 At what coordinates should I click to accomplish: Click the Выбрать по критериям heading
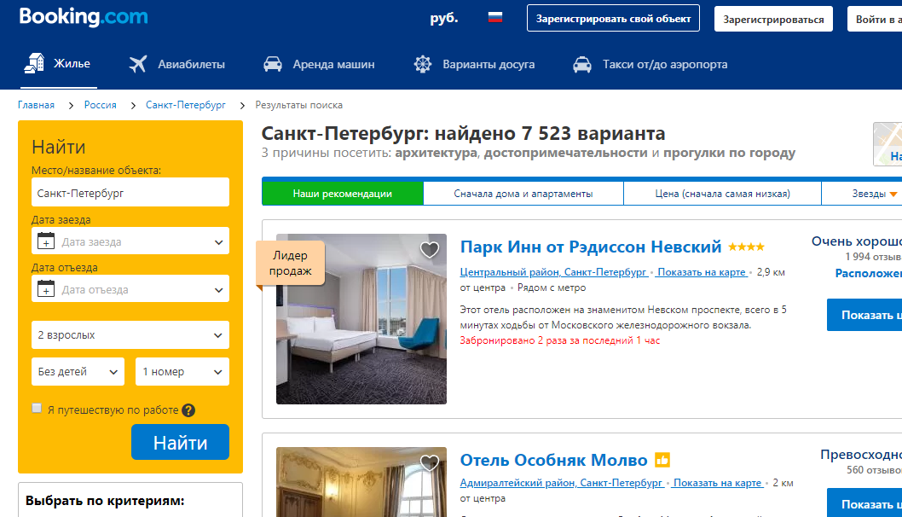point(105,501)
